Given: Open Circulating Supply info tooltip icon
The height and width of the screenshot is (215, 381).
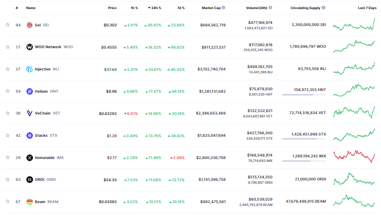Looking at the screenshot, I should [x=323, y=8].
